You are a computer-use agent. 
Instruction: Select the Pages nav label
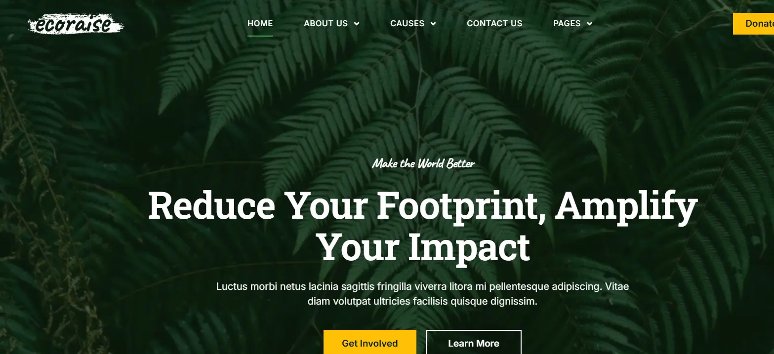[567, 23]
